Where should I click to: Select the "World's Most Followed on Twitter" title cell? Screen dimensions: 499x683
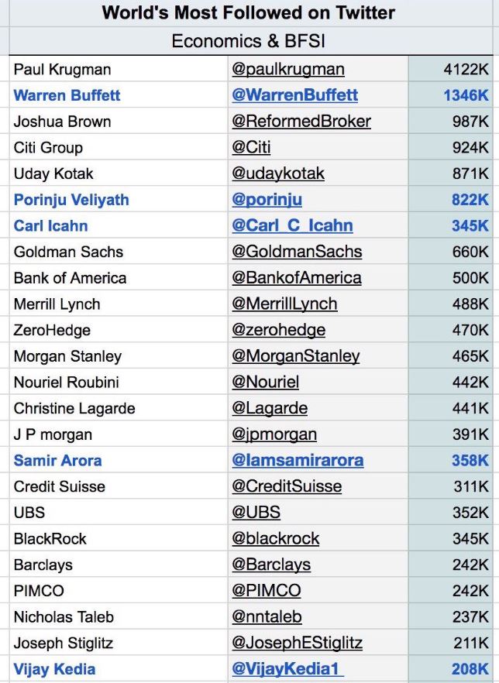[x=249, y=13]
